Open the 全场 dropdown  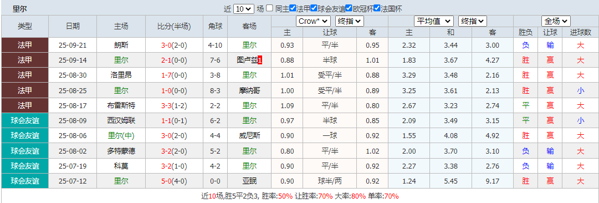[556, 21]
